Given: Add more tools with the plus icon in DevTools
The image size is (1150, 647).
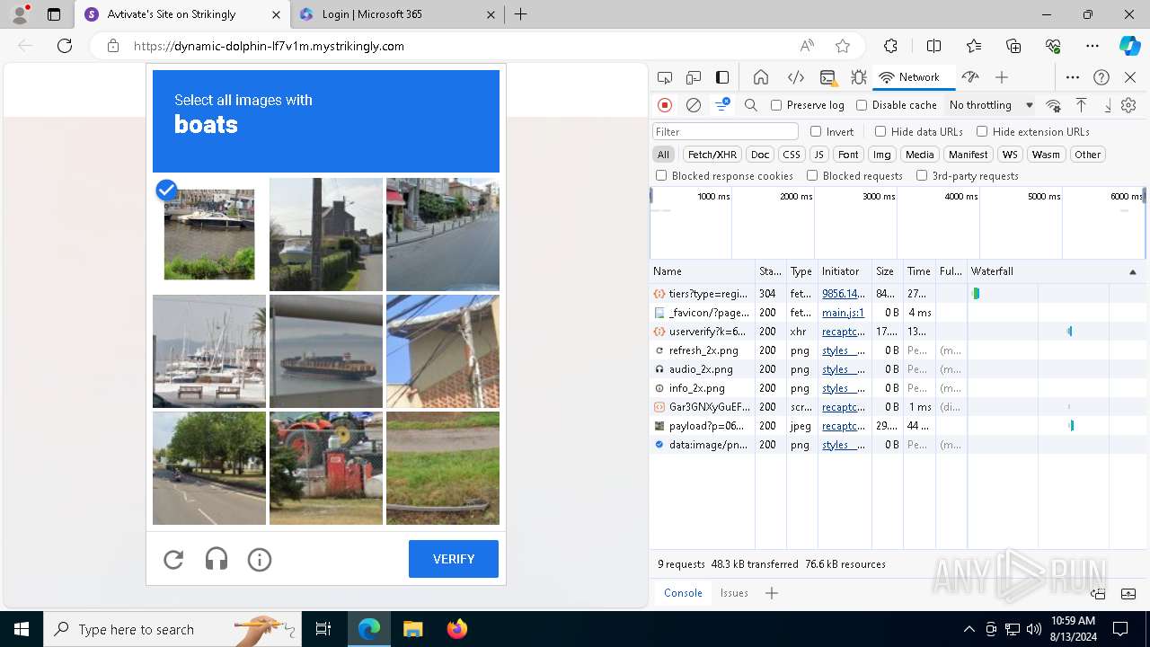Looking at the screenshot, I should click(1002, 77).
